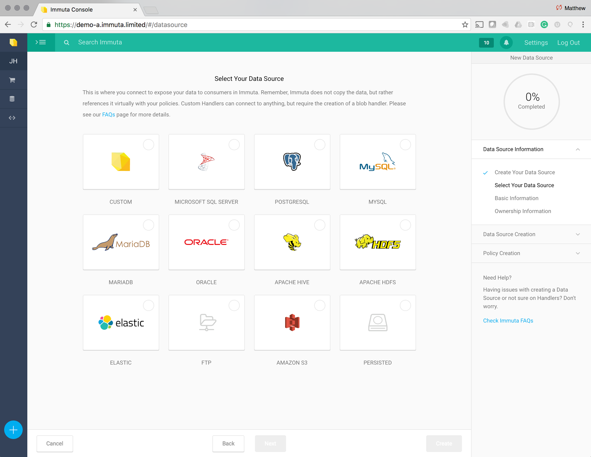Click the PostgreSQL elephant logo
591x457 pixels.
(x=292, y=162)
